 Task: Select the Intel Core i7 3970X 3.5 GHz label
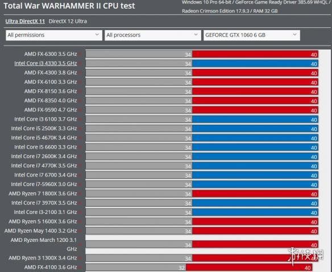point(44,203)
